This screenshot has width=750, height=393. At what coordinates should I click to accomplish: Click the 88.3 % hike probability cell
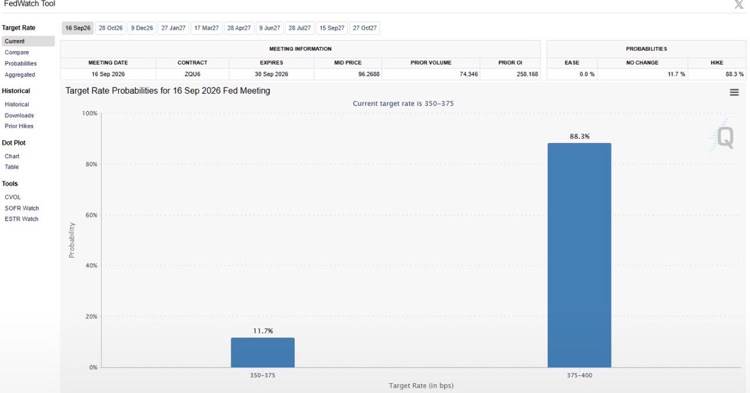[x=717, y=74]
